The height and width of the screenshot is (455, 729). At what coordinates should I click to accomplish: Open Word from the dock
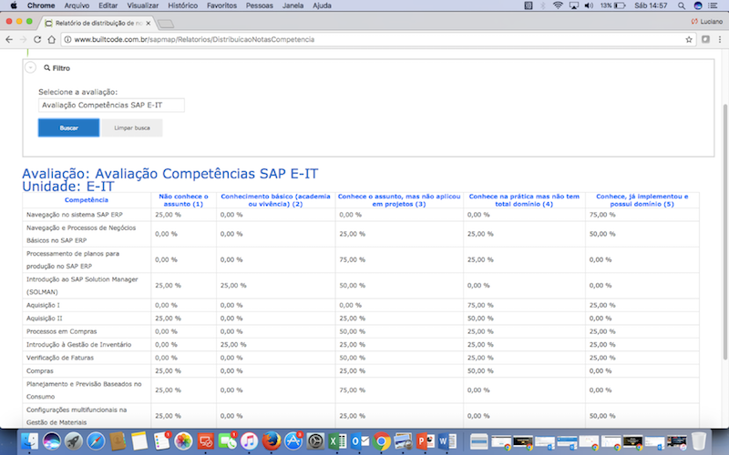(x=447, y=440)
